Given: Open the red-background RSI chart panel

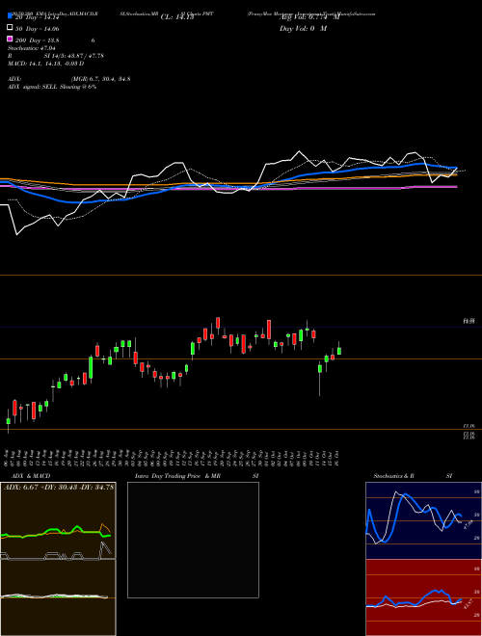Looking at the screenshot, I should tap(423, 597).
